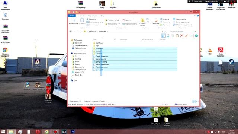This screenshot has height=134, width=238.
Task: Click Выделить все in the ribbon
Action: [179, 19]
